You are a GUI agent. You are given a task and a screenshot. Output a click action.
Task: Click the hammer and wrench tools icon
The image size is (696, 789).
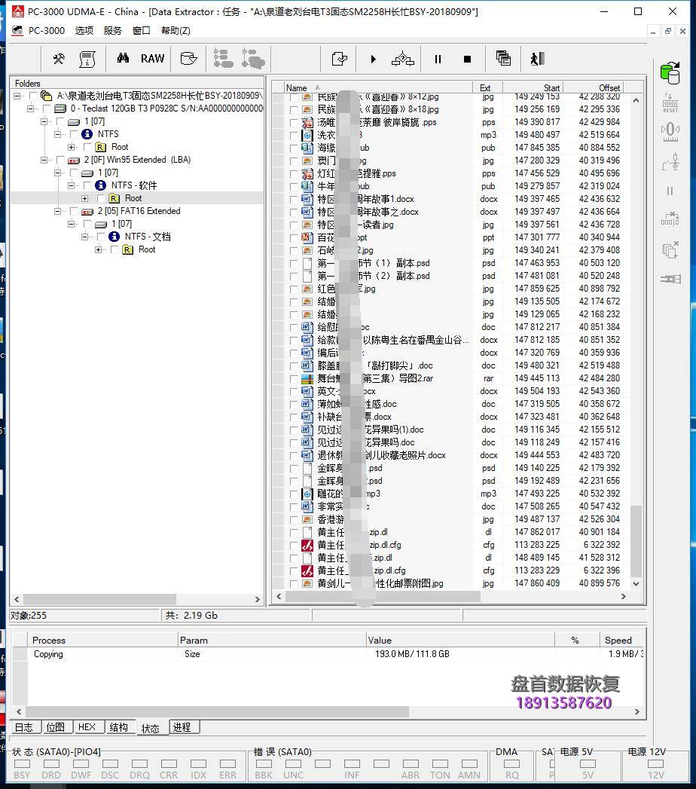click(x=59, y=59)
